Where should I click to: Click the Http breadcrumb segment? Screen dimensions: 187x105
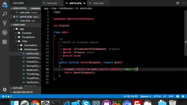click(54, 8)
